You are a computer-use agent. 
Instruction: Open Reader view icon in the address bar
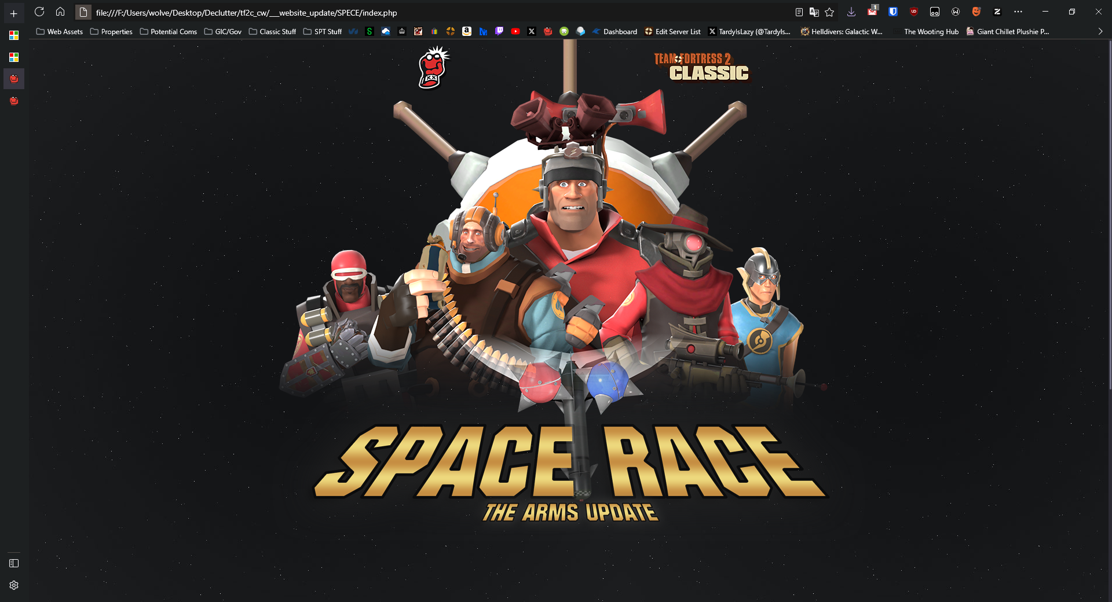pos(799,12)
